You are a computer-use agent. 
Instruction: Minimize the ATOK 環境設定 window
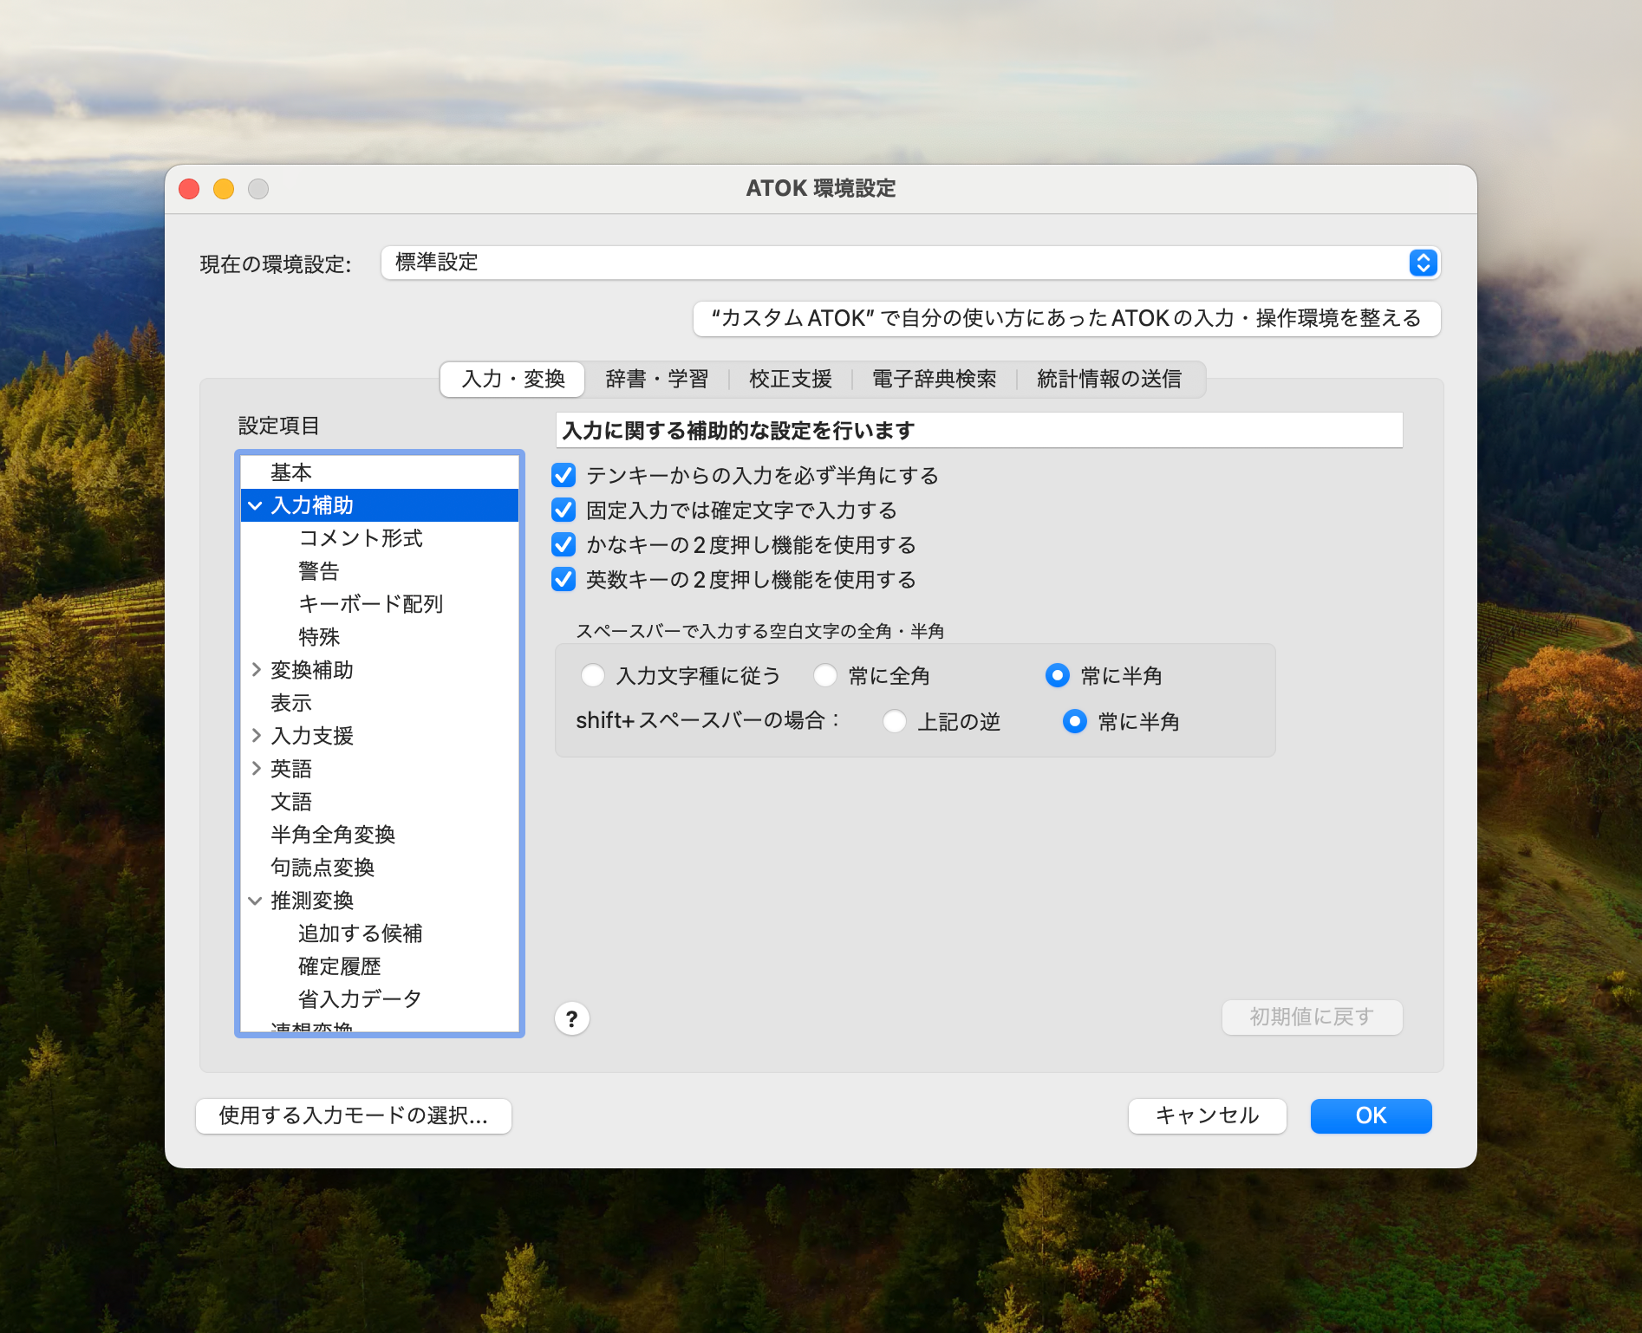click(224, 189)
